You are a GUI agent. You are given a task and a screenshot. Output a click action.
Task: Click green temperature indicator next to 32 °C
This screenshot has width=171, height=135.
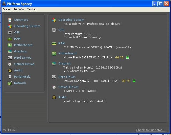(134, 81)
